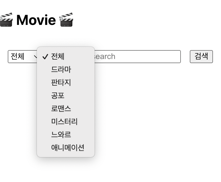Click the clapperboard icon left of Movie
Screen dimensions: 221x182
(6, 20)
